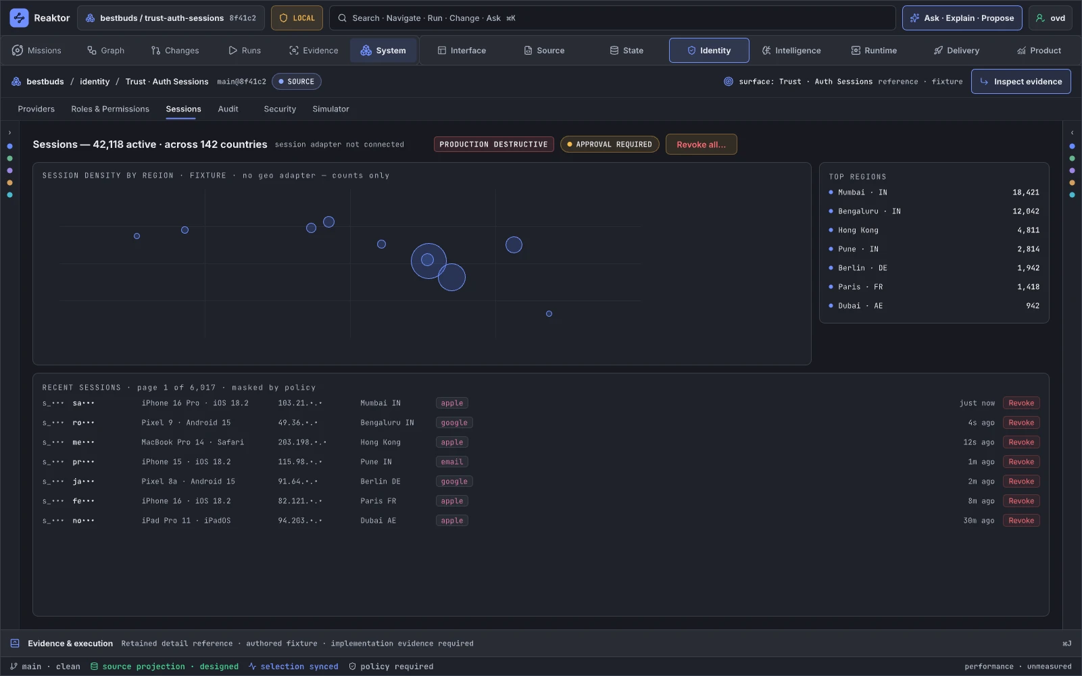The width and height of the screenshot is (1082, 676).
Task: Switch to the Providers subtab
Action: pos(36,109)
